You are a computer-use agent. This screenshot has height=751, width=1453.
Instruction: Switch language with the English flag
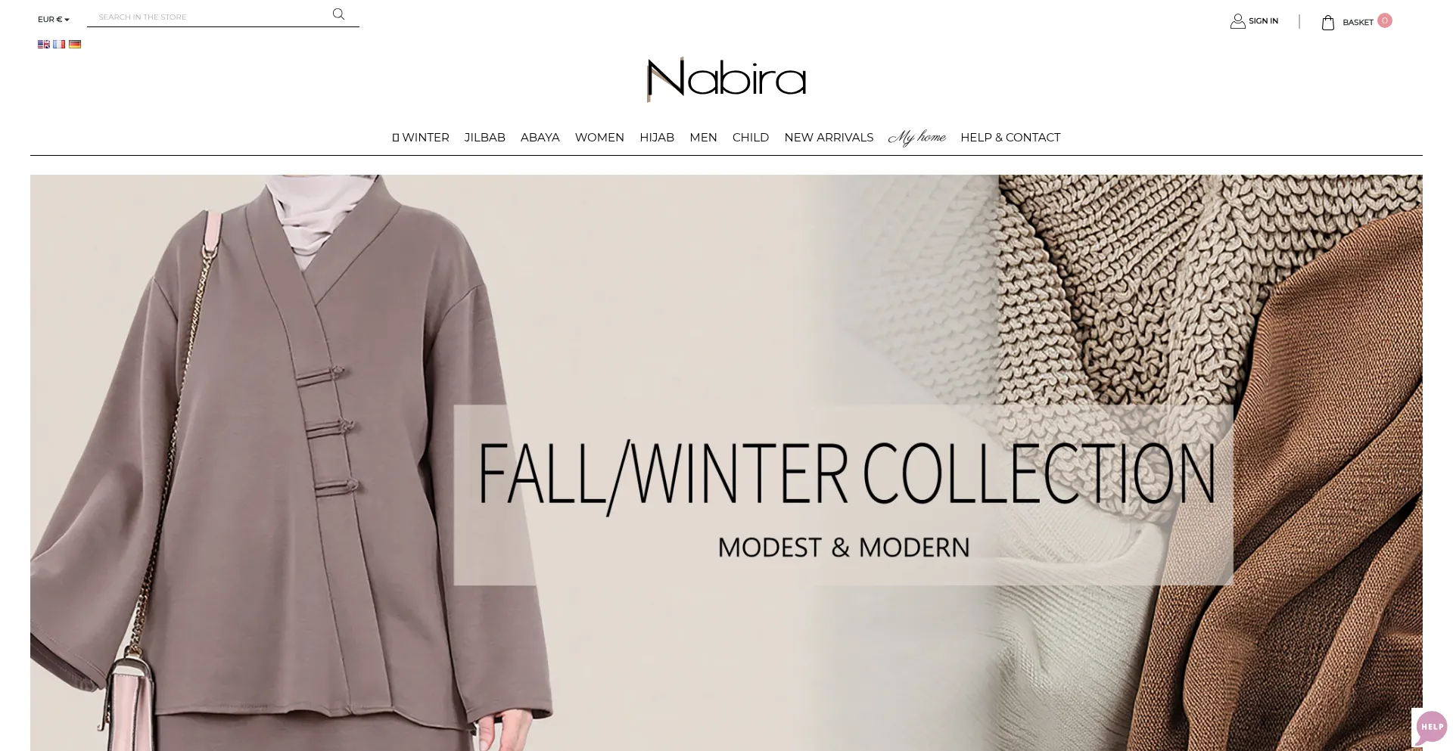coord(44,45)
